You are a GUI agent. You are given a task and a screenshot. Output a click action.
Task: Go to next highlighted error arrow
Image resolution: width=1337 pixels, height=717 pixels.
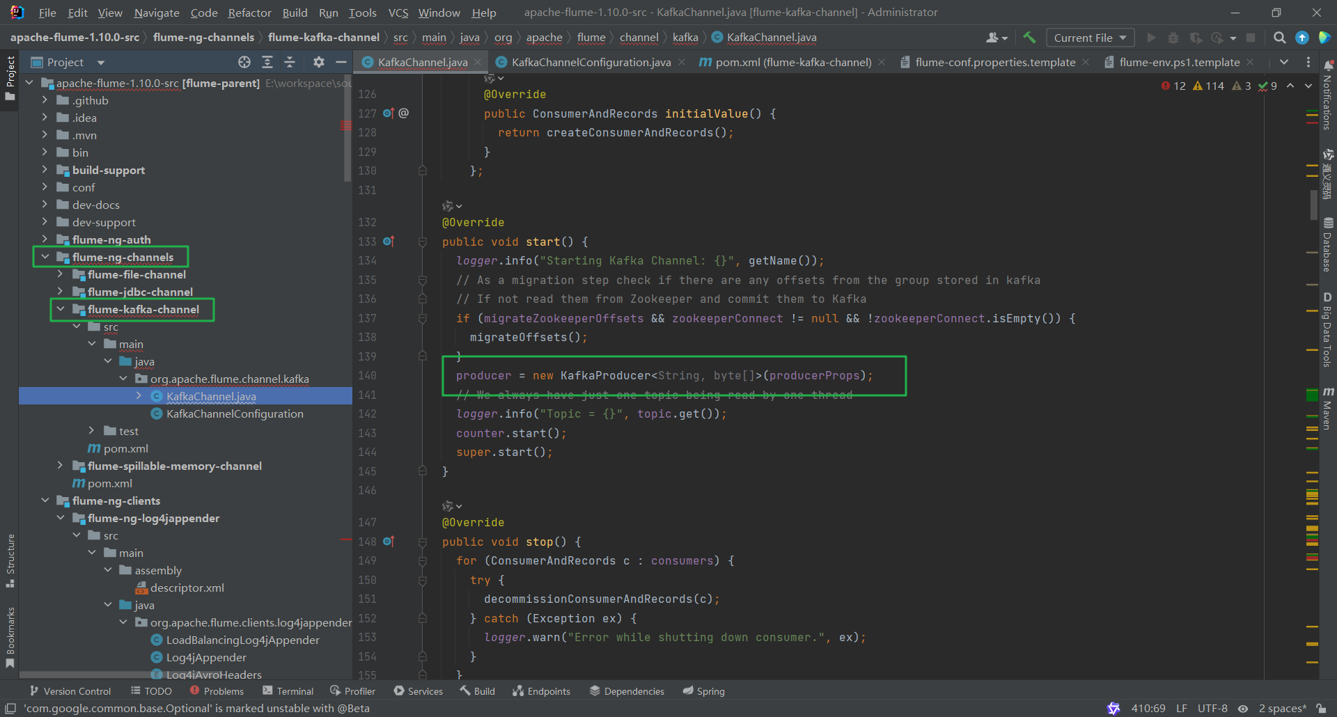1308,86
